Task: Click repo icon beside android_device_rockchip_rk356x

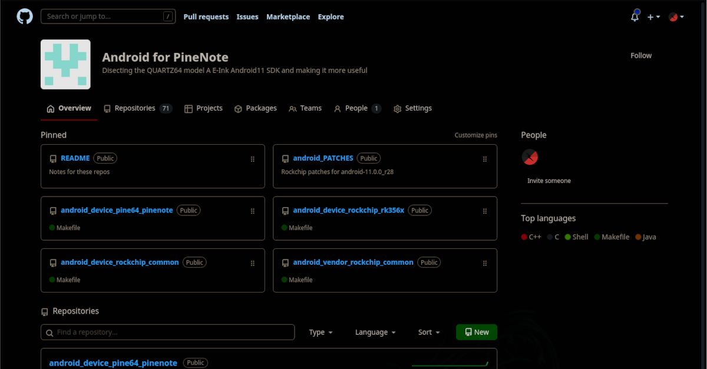Action: tap(285, 211)
